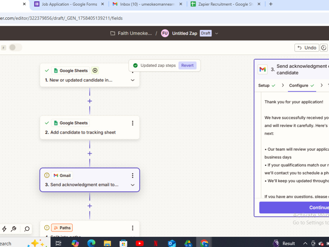This screenshot has width=329, height=247.
Task: Click the warning icon on the Paths step
Action: point(47,228)
